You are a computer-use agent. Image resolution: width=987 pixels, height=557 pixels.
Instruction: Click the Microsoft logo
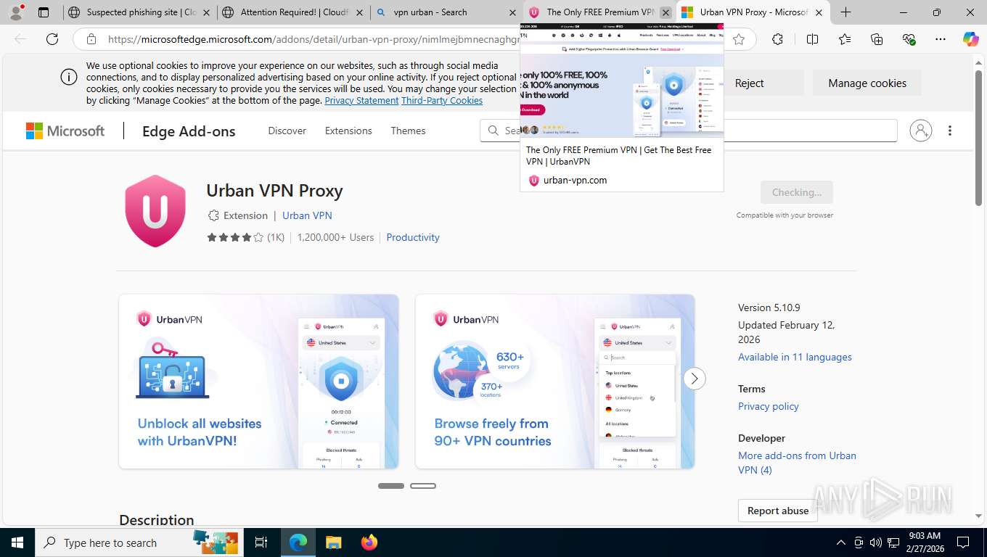tap(65, 131)
